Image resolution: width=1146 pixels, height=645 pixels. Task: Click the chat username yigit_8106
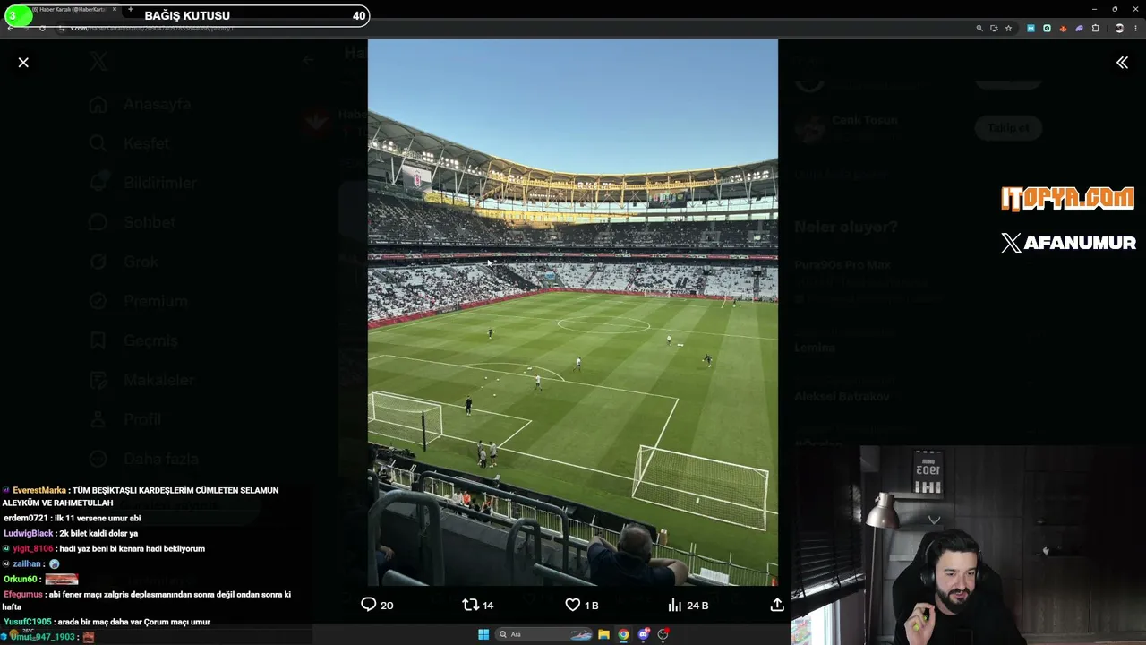tap(33, 548)
